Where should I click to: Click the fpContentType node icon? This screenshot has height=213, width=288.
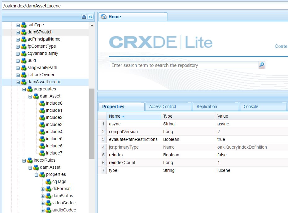(x=24, y=46)
